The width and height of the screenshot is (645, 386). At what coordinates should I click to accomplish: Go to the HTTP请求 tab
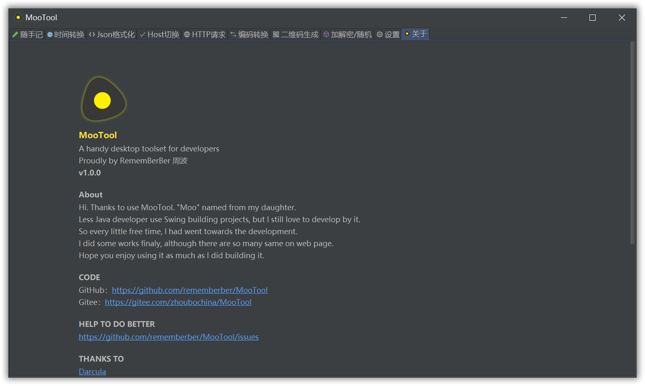pos(204,34)
